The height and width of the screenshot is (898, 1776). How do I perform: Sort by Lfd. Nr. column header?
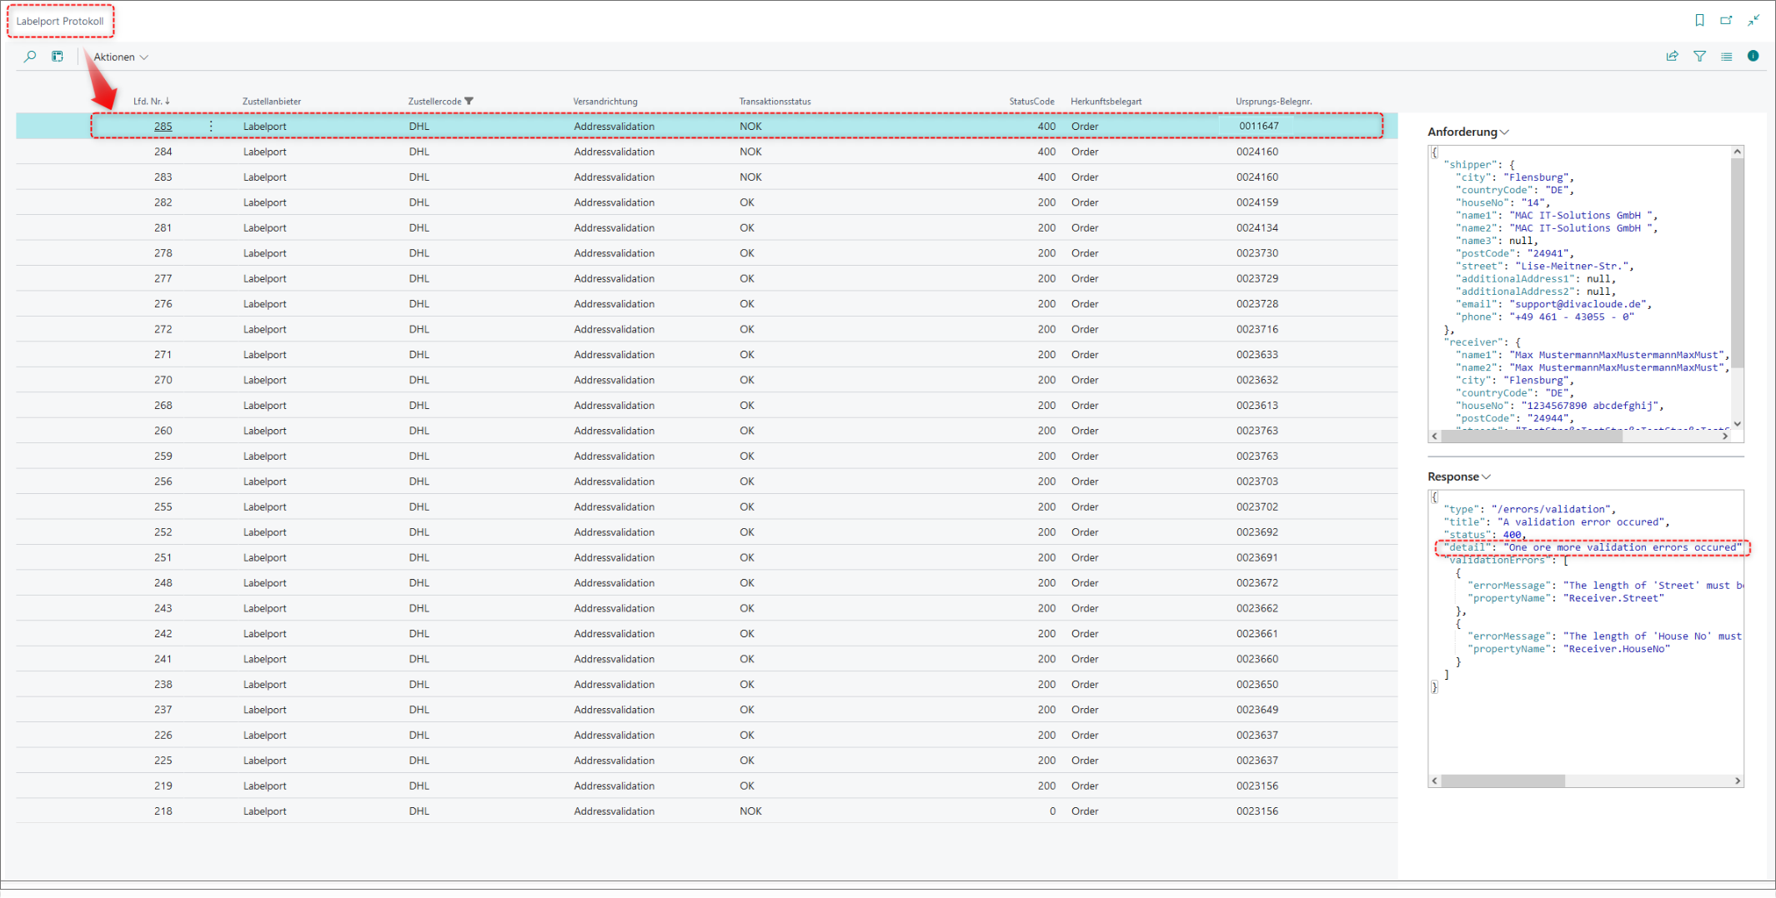[x=152, y=102]
